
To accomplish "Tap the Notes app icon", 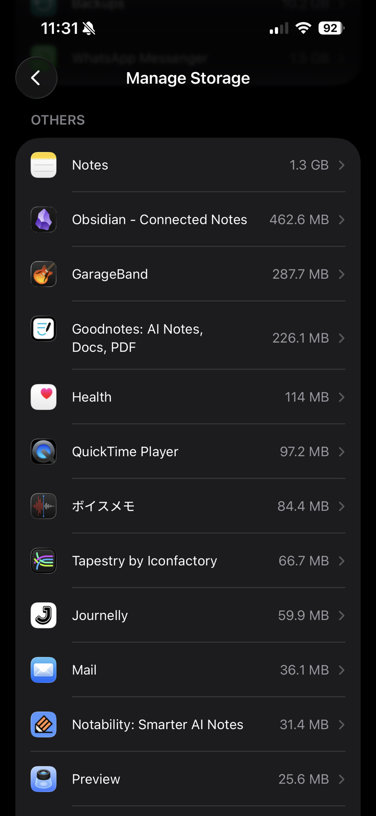I will tap(44, 165).
